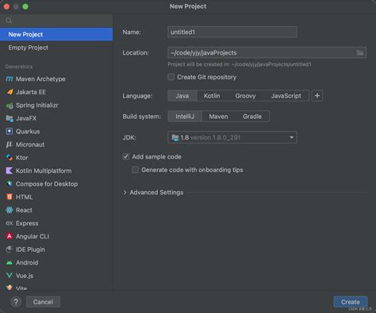This screenshot has width=376, height=313.
Task: Click the Compose for Desktop icon
Action: click(10, 184)
